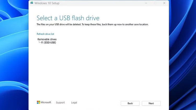Go Back to the previous setup step
The height and width of the screenshot is (110, 196).
(x=130, y=103)
